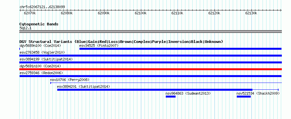The image size is (291, 119).
Task: Open the nsv10706 (Perry2008) label
Action: pos(70,80)
